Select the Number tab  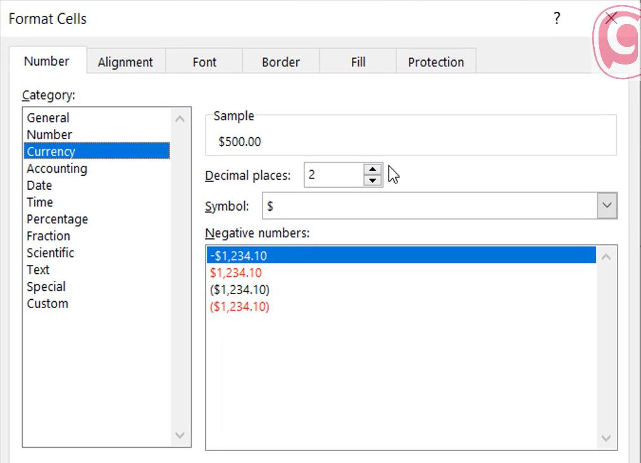pos(47,61)
